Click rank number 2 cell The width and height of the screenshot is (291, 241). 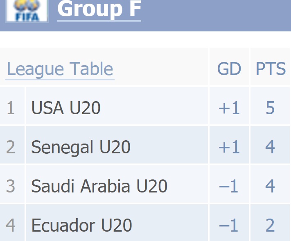pyautogui.click(x=12, y=145)
